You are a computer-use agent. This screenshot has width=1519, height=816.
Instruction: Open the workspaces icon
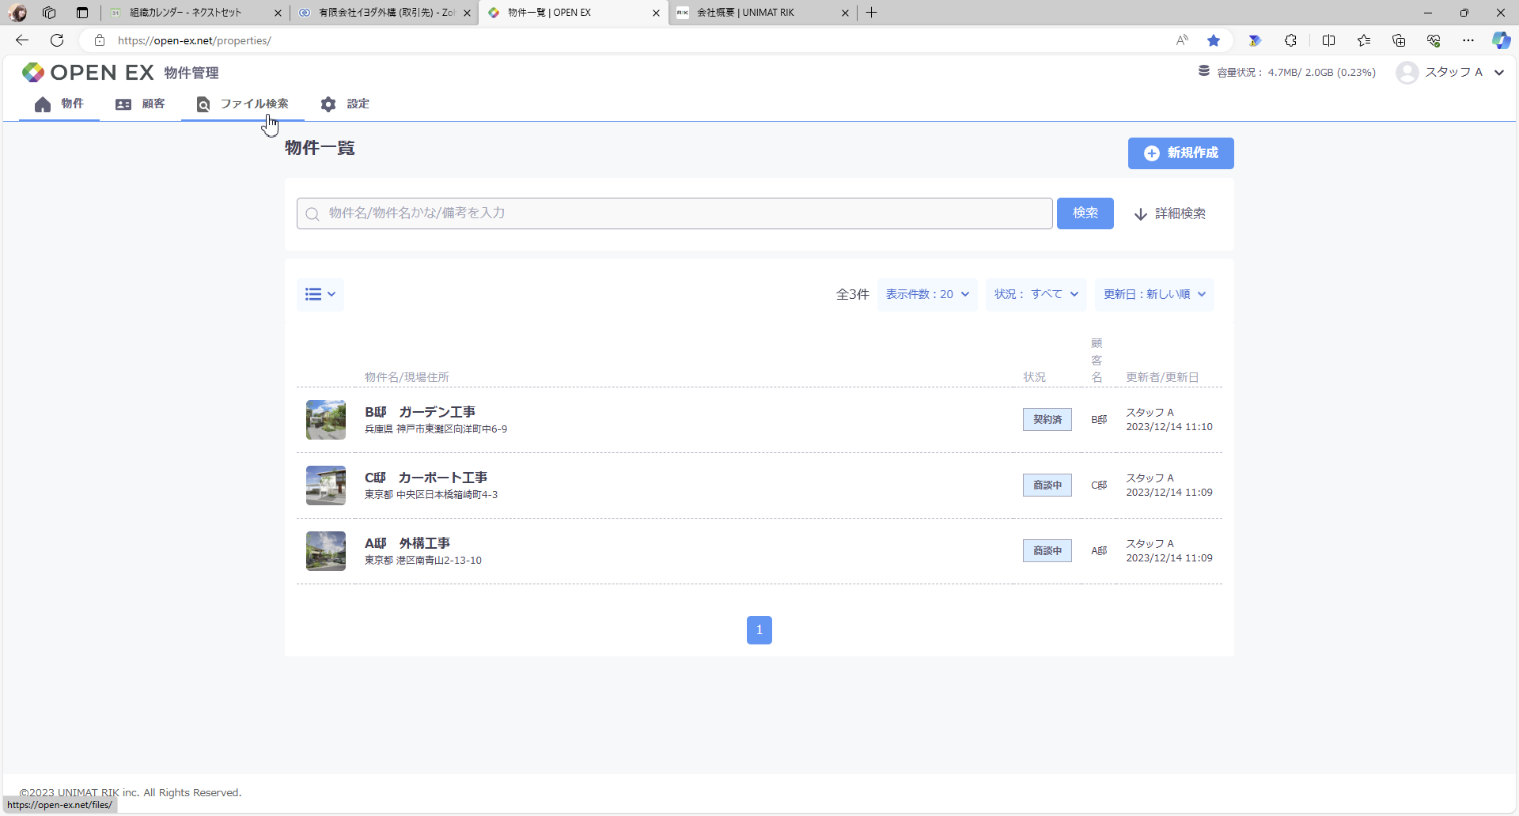tap(49, 13)
